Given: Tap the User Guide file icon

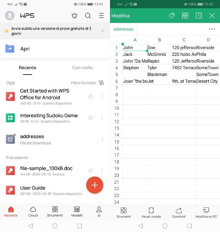Looking at the screenshot, I should pos(10,190).
